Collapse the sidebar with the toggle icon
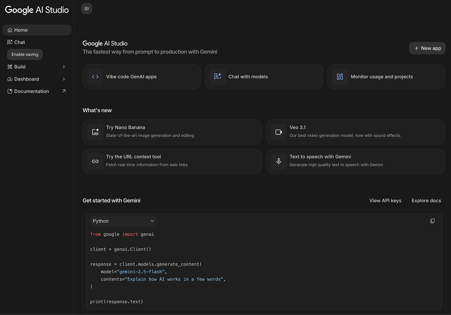This screenshot has width=451, height=315. tap(87, 9)
